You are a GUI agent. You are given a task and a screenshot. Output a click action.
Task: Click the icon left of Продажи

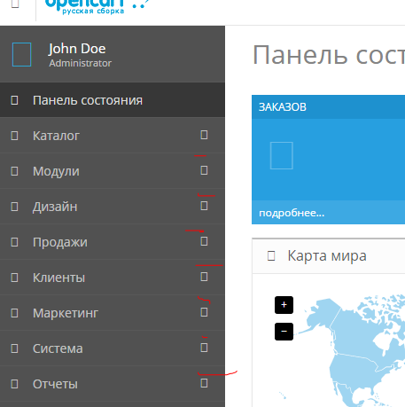point(14,242)
